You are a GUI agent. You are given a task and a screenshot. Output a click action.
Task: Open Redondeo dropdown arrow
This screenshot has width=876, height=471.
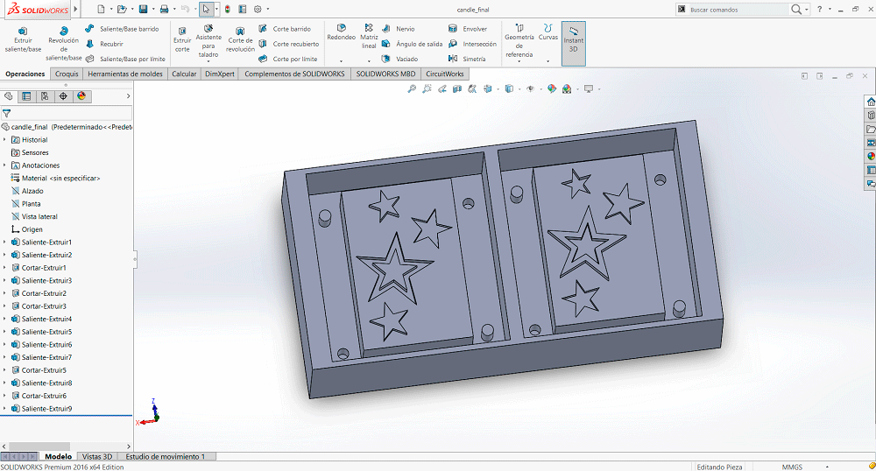point(341,60)
